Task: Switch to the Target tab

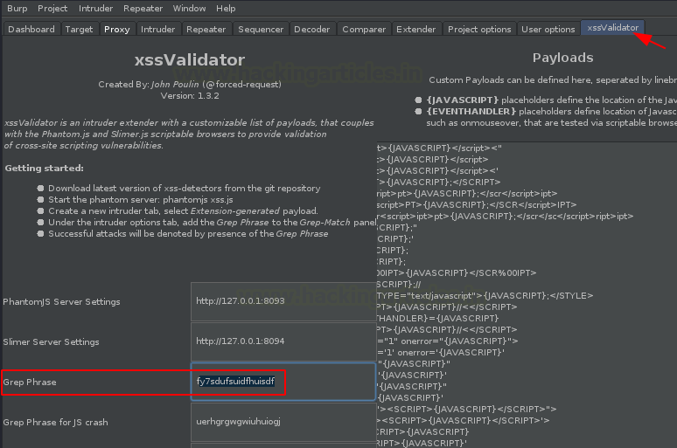Action: coord(79,29)
